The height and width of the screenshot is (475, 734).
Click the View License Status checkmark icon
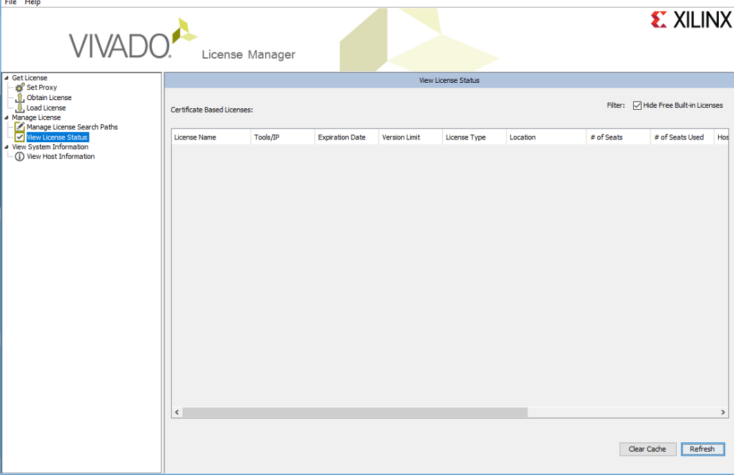(19, 137)
